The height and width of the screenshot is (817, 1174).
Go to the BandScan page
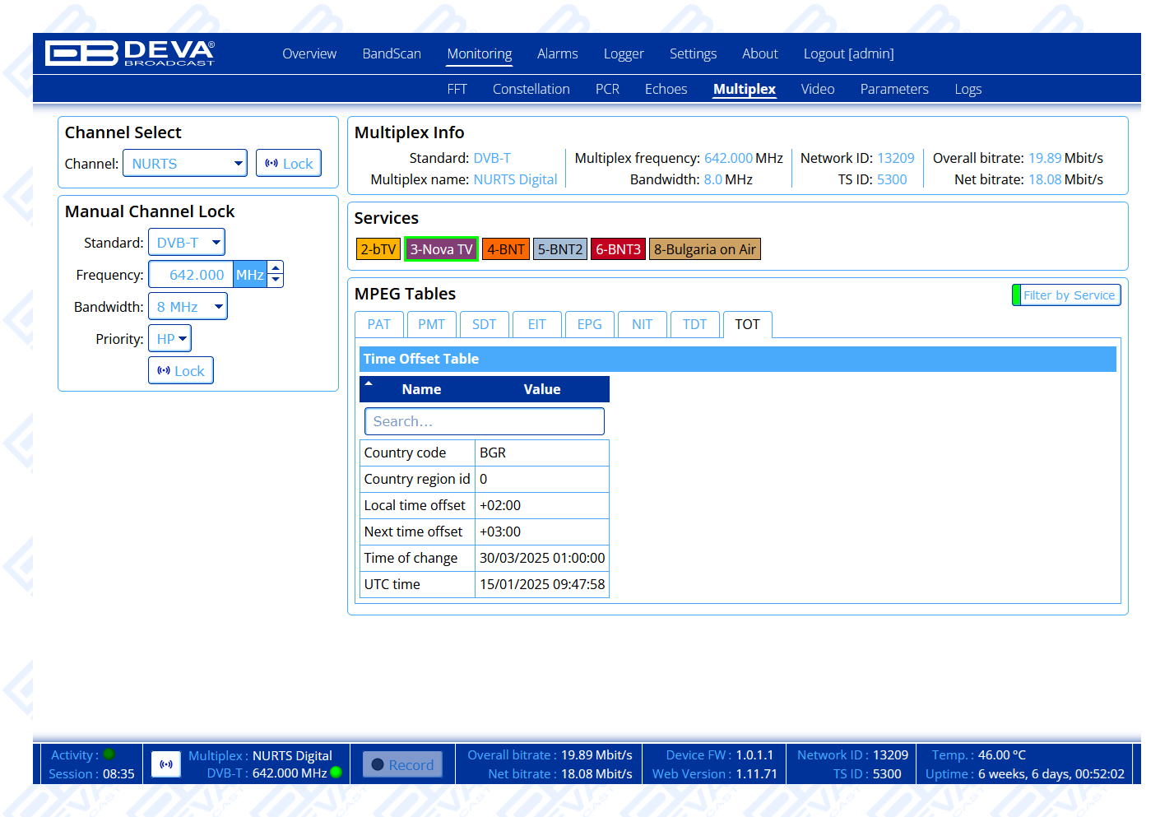[392, 53]
